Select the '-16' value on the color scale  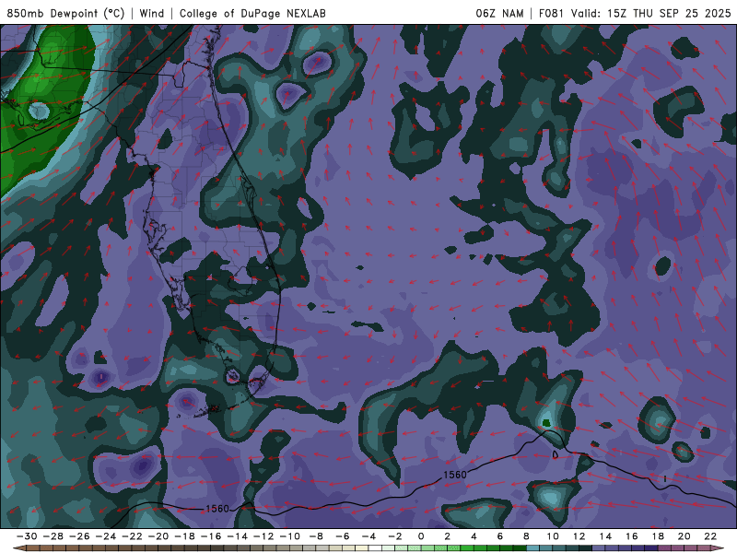pyautogui.click(x=211, y=536)
